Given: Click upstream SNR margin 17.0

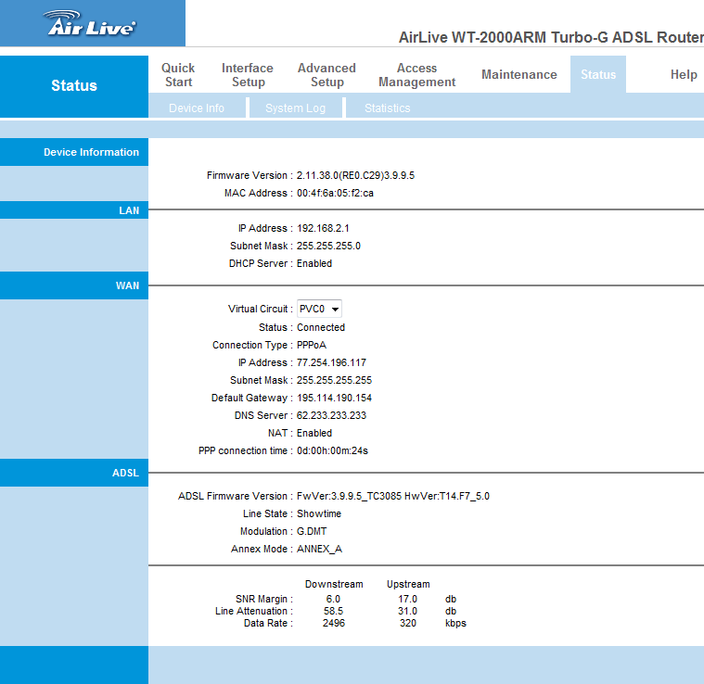Looking at the screenshot, I should (x=408, y=600).
